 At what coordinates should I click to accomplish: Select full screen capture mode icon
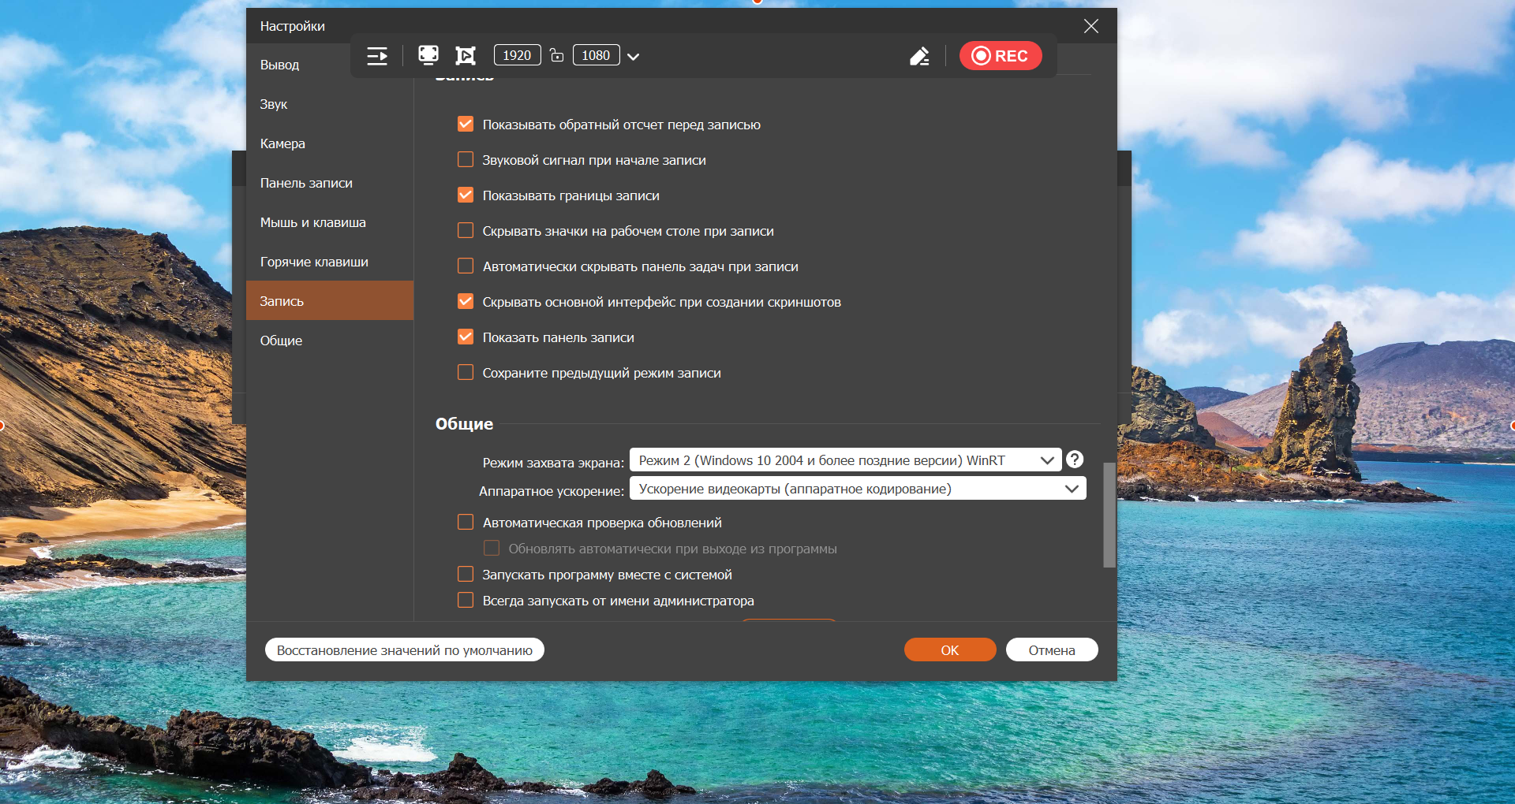[x=428, y=55]
